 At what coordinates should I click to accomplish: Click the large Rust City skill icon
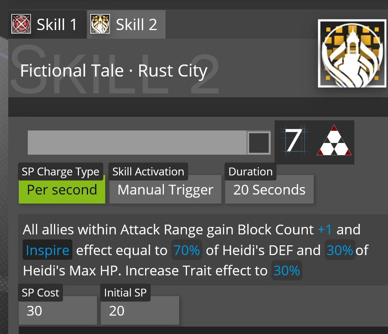pos(352,54)
